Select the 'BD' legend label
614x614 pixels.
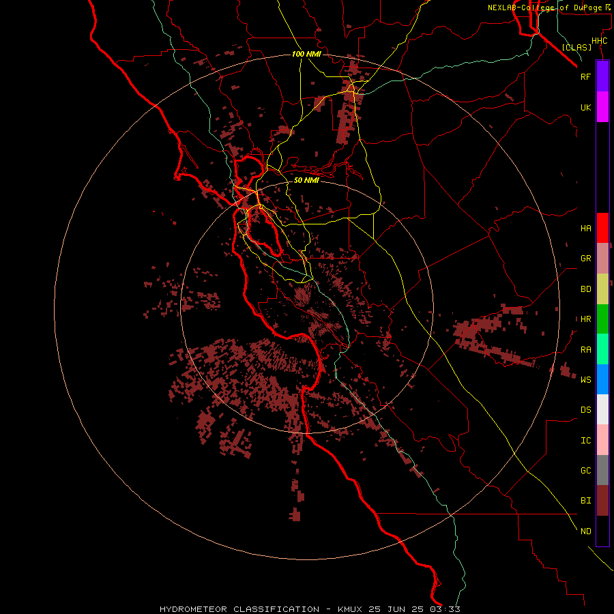click(x=585, y=289)
